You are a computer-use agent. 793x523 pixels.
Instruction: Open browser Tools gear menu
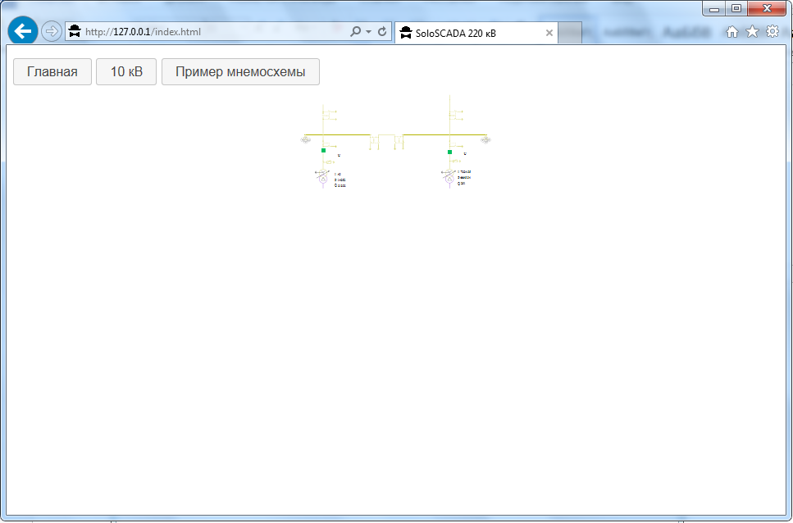coord(772,31)
